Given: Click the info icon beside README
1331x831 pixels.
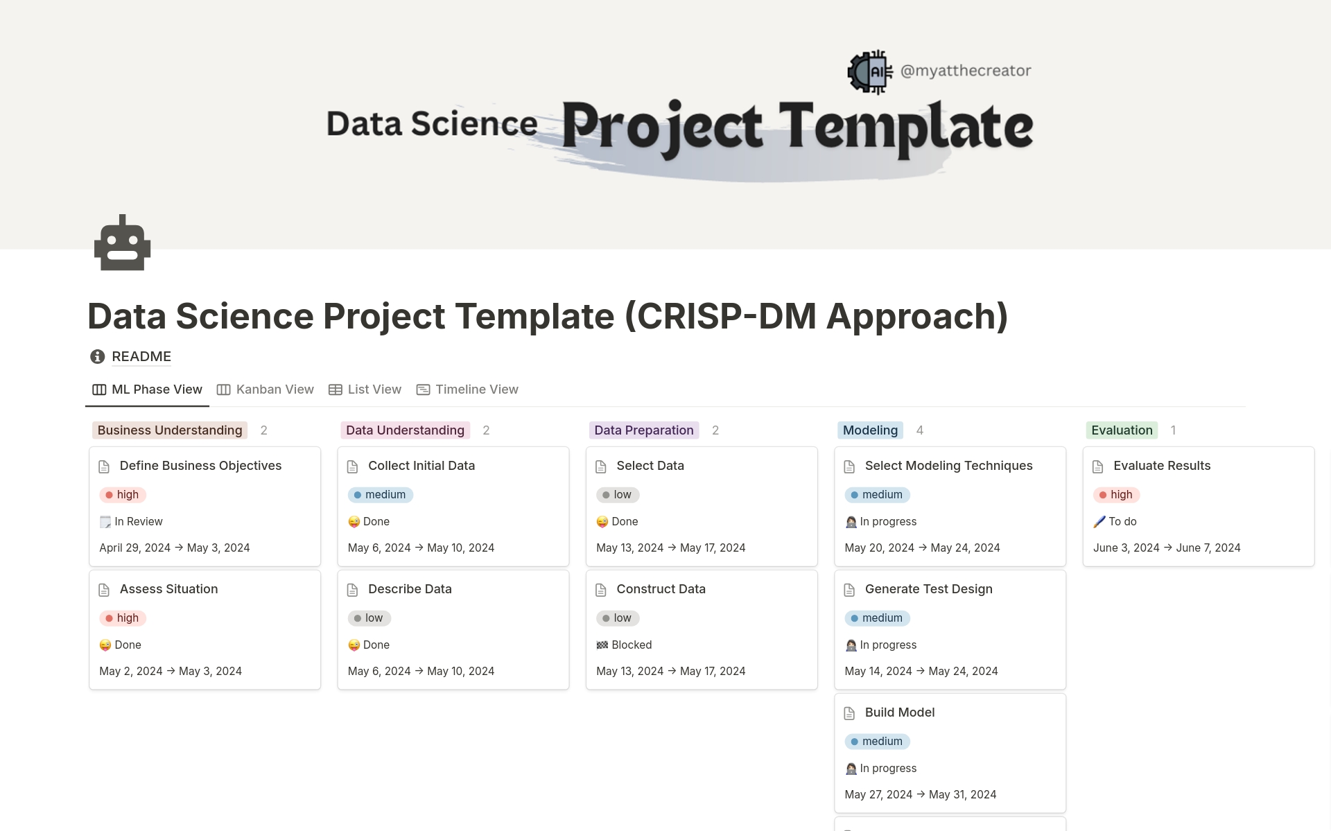Looking at the screenshot, I should pos(96,356).
